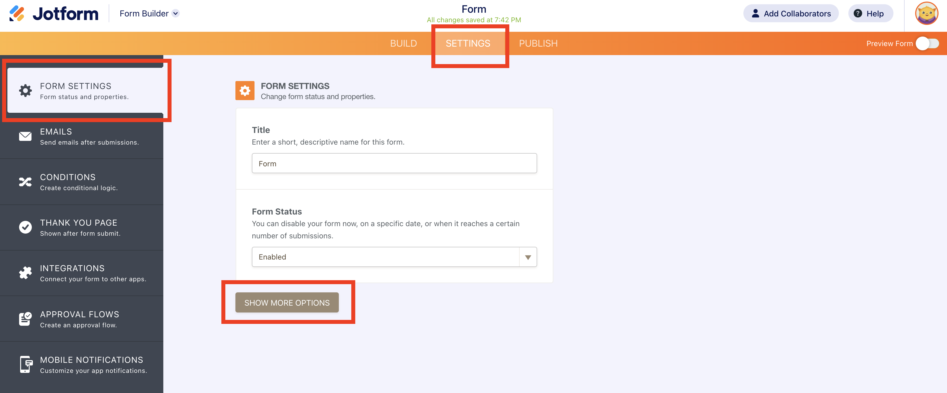Image resolution: width=947 pixels, height=393 pixels.
Task: Toggle the Preview Form switch
Action: pyautogui.click(x=927, y=43)
